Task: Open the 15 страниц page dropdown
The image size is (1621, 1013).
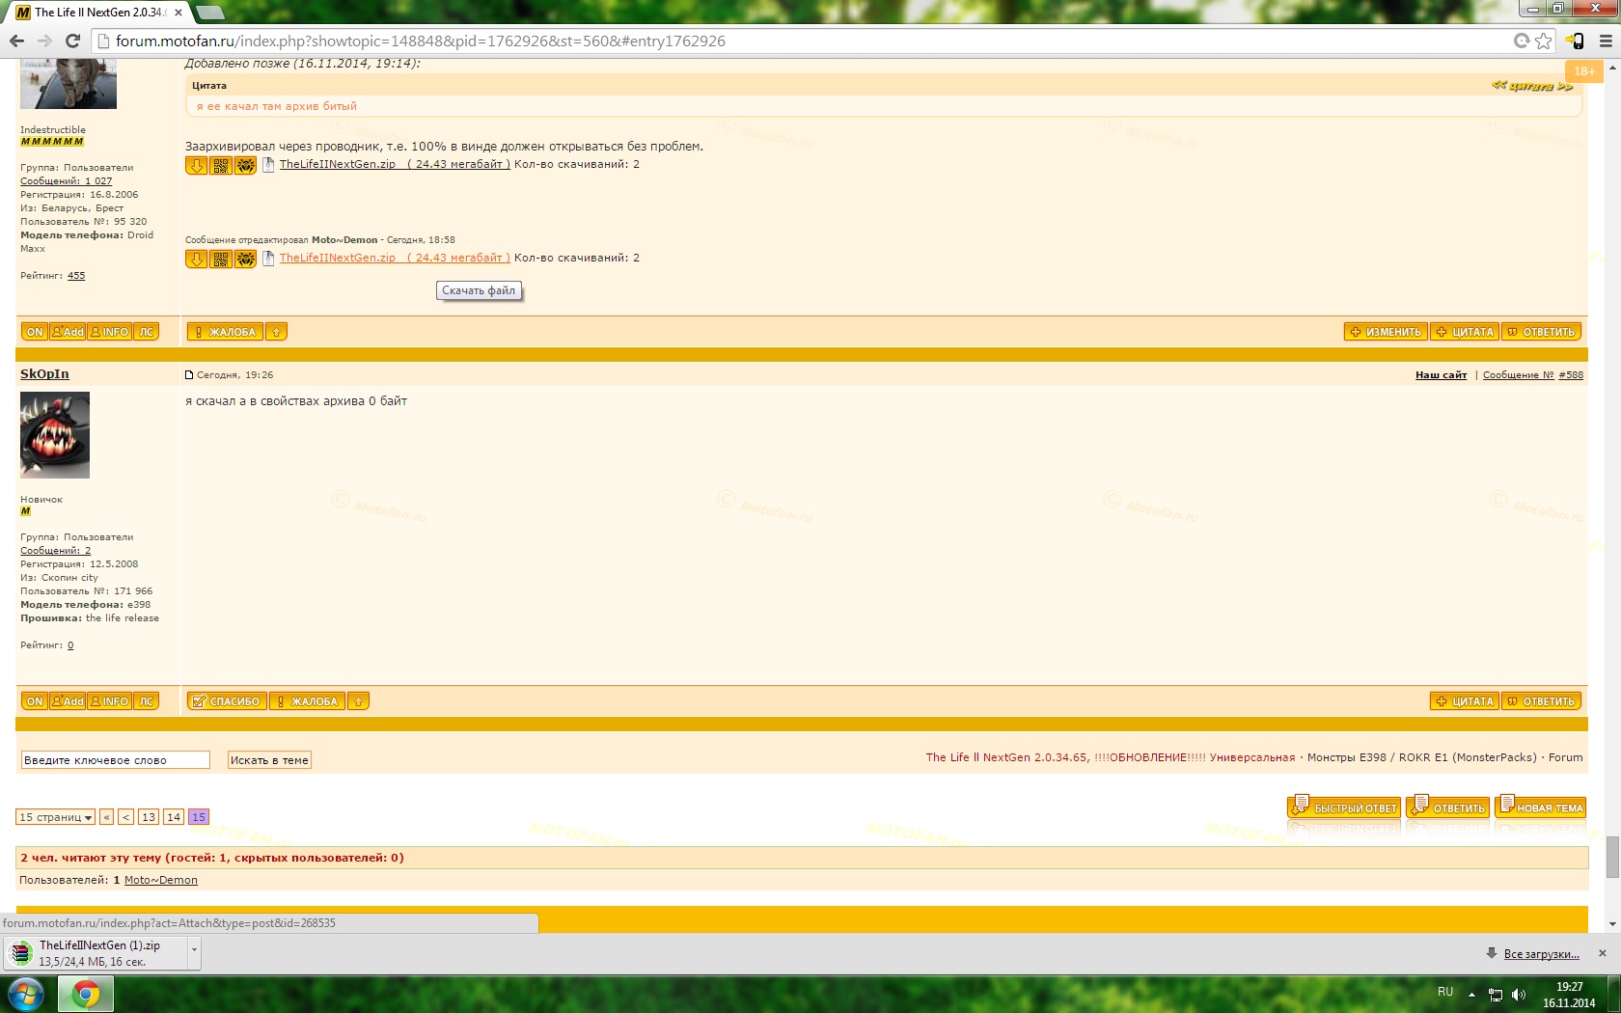Action: 55,817
